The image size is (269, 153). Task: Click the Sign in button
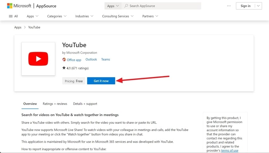pos(246,6)
